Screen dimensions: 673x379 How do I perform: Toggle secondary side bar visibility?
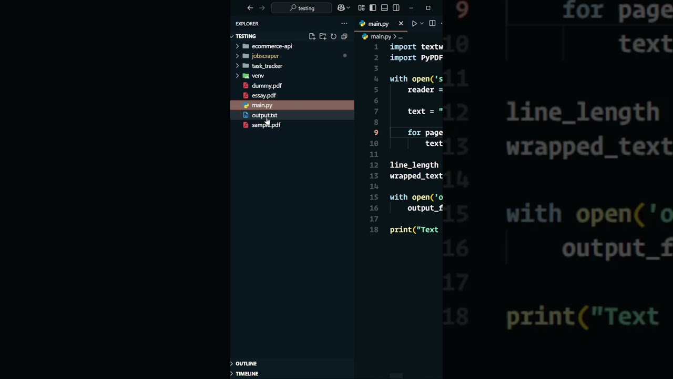(x=396, y=8)
